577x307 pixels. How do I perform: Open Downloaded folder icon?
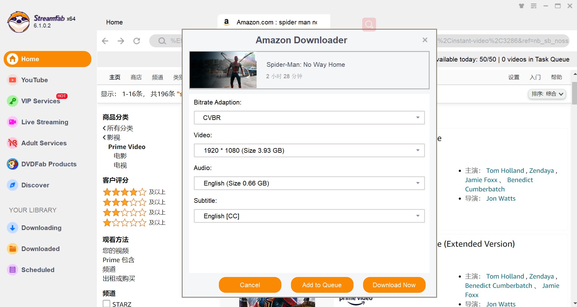click(12, 249)
